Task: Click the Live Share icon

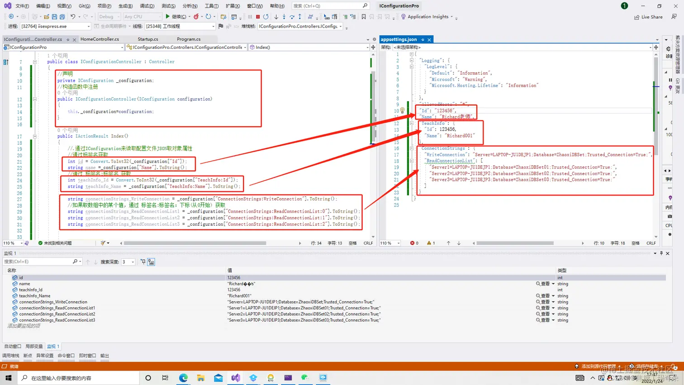Action: [x=637, y=17]
